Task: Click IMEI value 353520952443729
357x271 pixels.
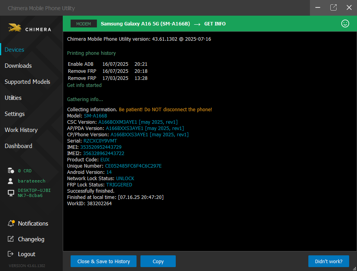Action: coord(101,147)
